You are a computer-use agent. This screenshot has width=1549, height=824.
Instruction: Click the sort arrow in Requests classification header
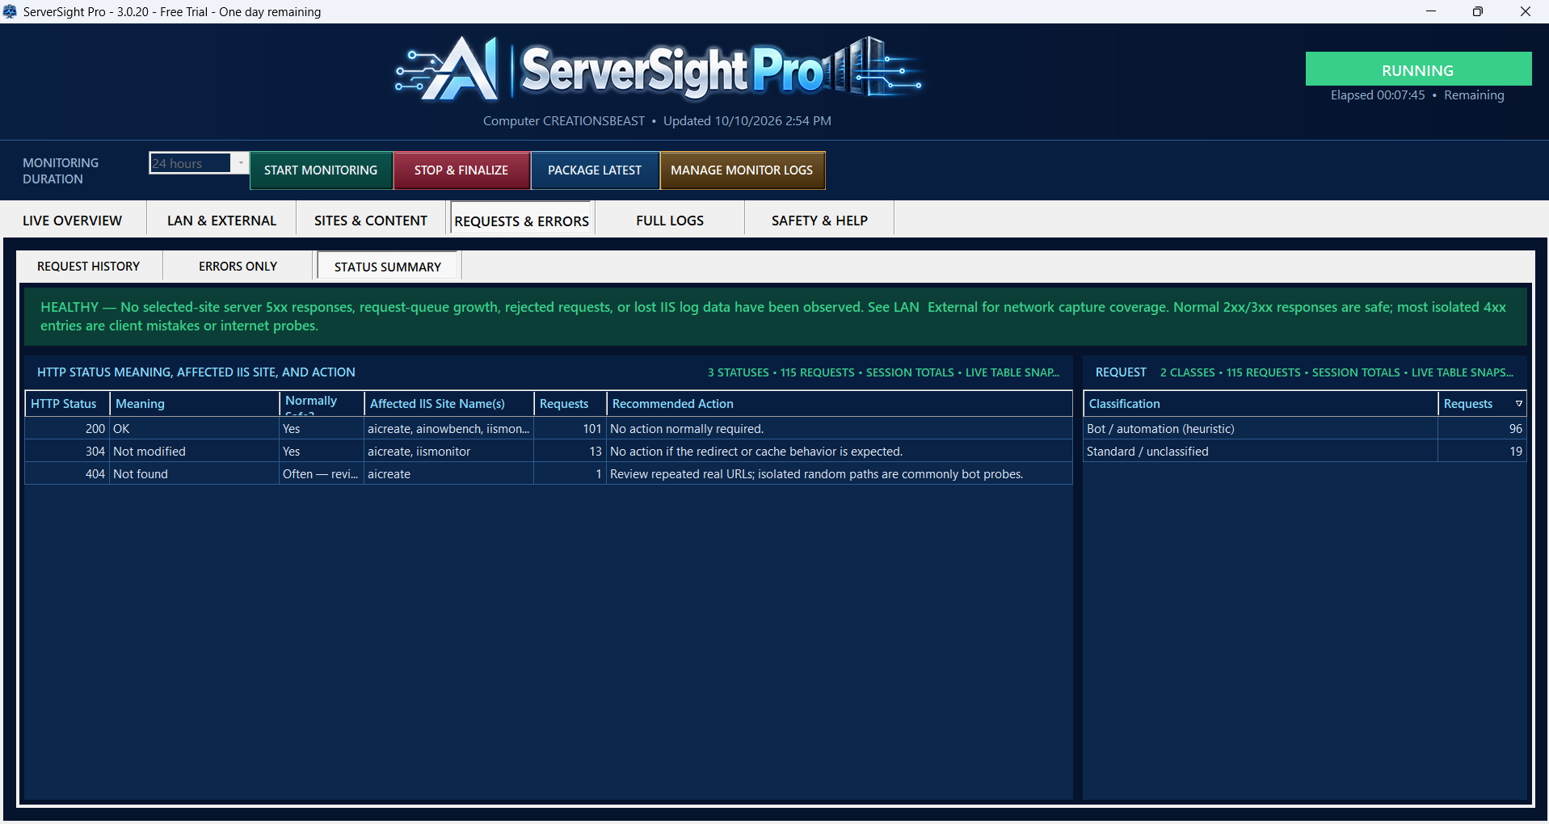(1518, 404)
